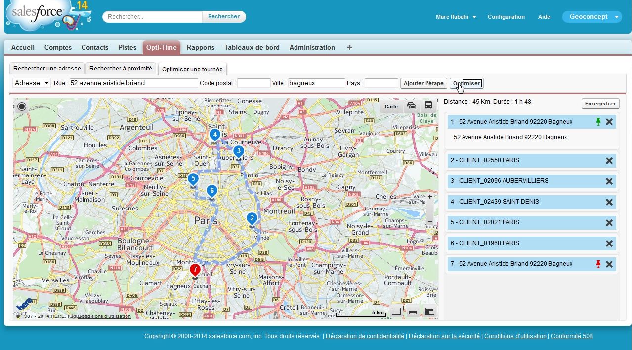
Task: Open the Pistes tab
Action: 127,48
